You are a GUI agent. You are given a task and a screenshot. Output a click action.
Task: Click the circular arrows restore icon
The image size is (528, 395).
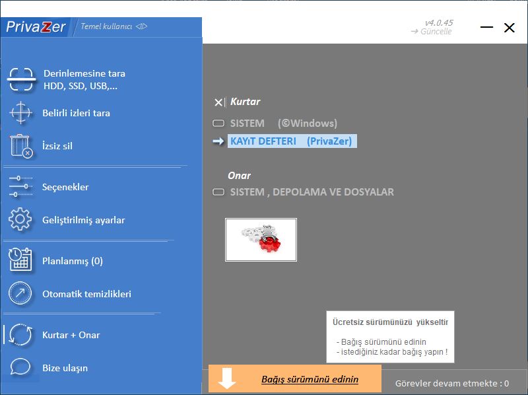click(20, 334)
